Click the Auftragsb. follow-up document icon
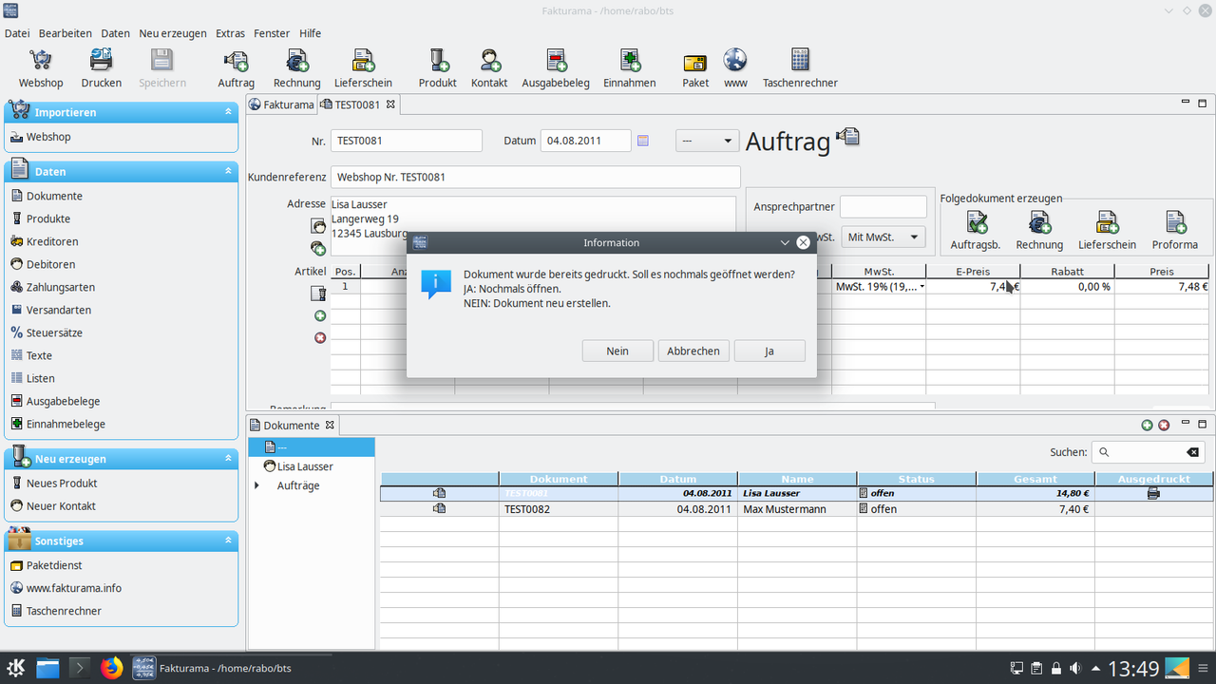 tap(976, 222)
